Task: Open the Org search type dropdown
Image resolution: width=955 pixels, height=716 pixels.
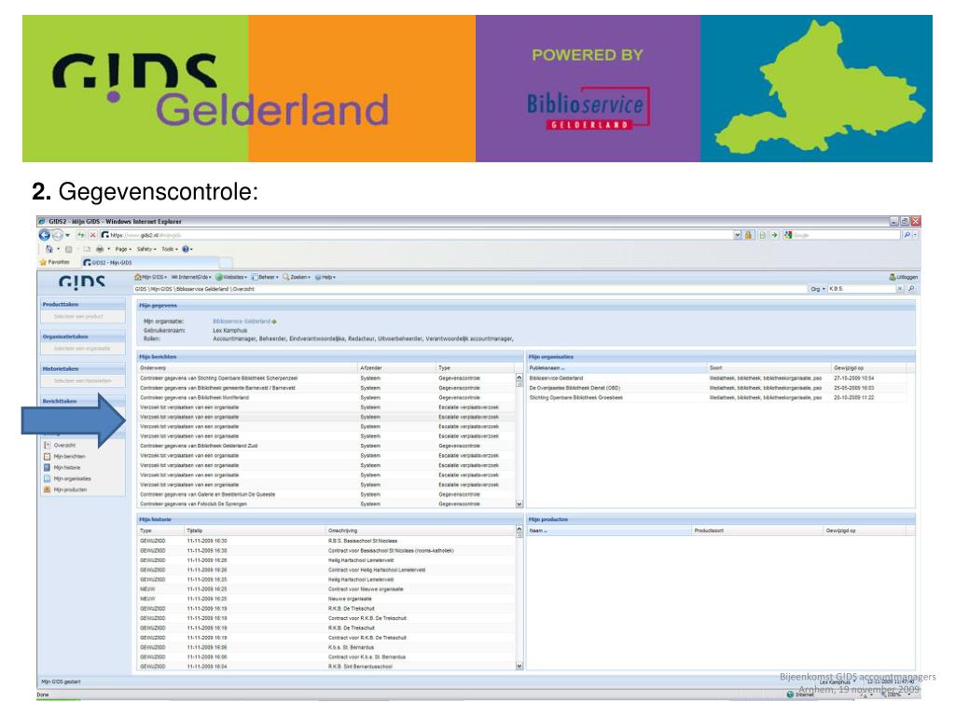Action: (818, 289)
